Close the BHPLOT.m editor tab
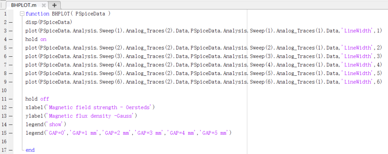Screen dimensions: 388x154 (43, 5)
